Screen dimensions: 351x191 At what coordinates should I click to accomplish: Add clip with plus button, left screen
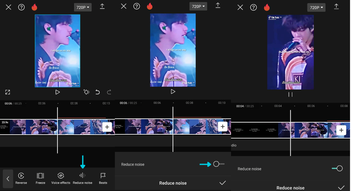(107, 127)
